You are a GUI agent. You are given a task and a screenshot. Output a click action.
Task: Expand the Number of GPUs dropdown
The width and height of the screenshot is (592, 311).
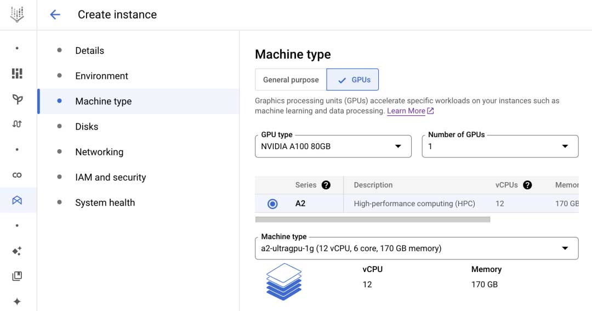499,146
